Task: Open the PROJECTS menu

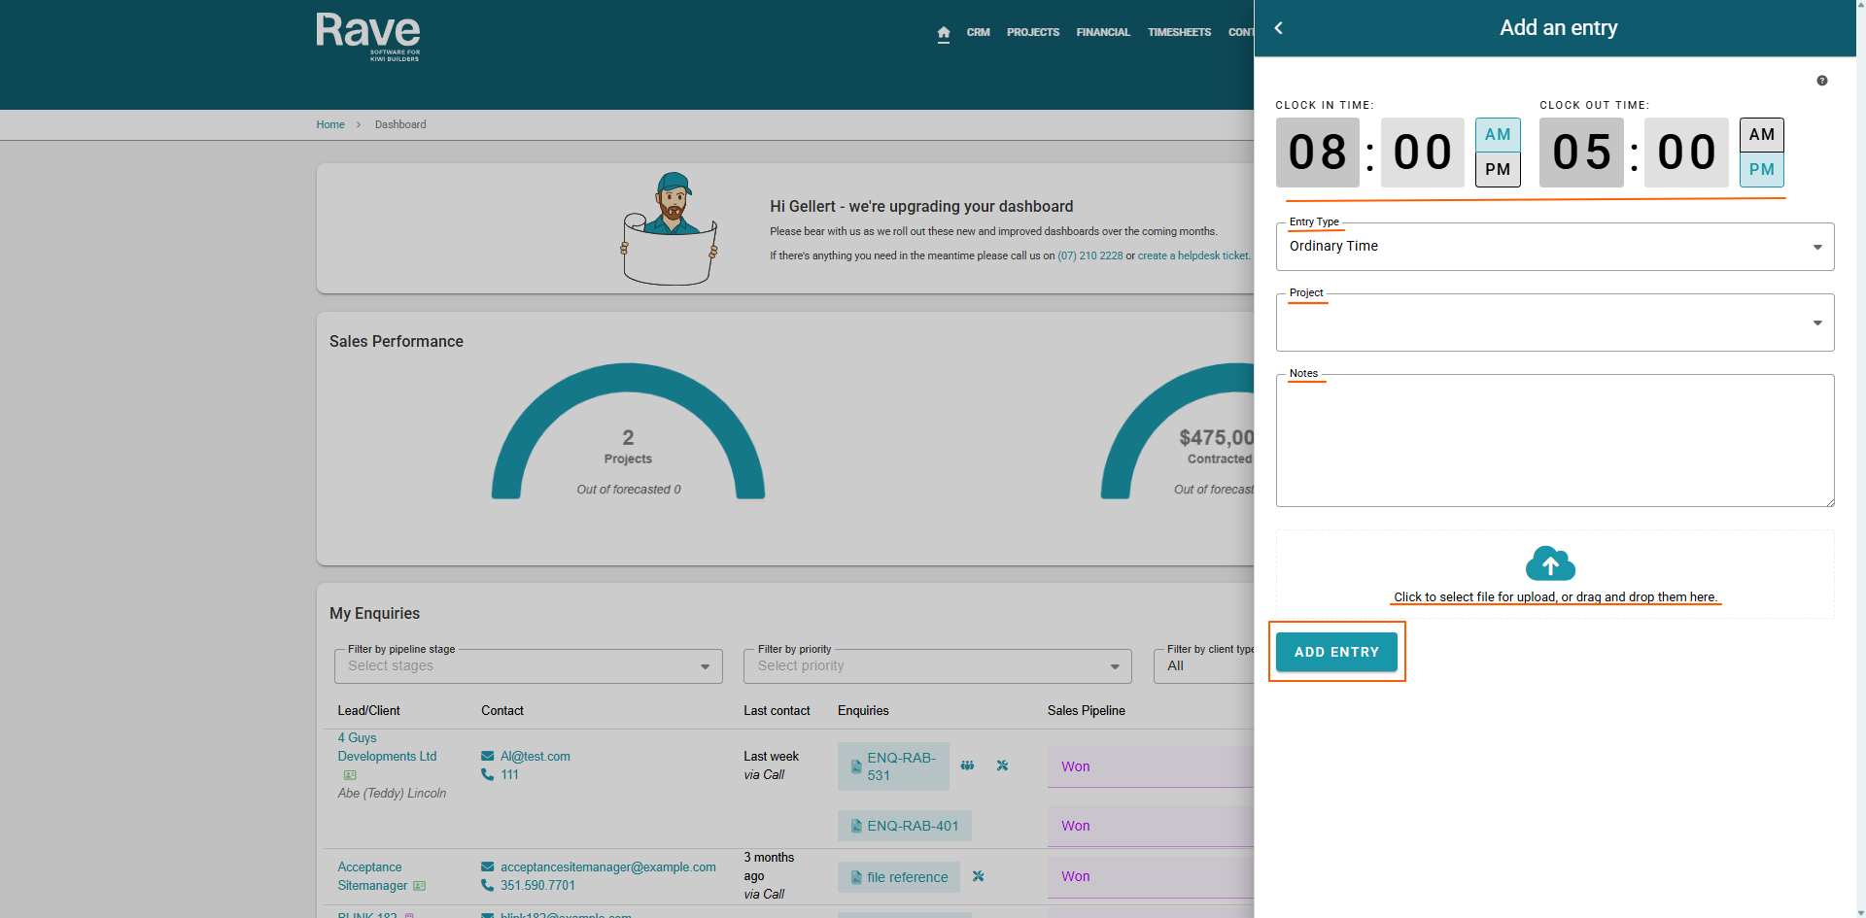Action: pyautogui.click(x=1033, y=33)
